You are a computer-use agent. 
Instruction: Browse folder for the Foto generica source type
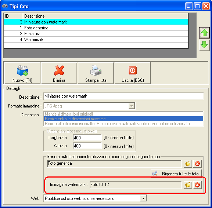point(188,164)
